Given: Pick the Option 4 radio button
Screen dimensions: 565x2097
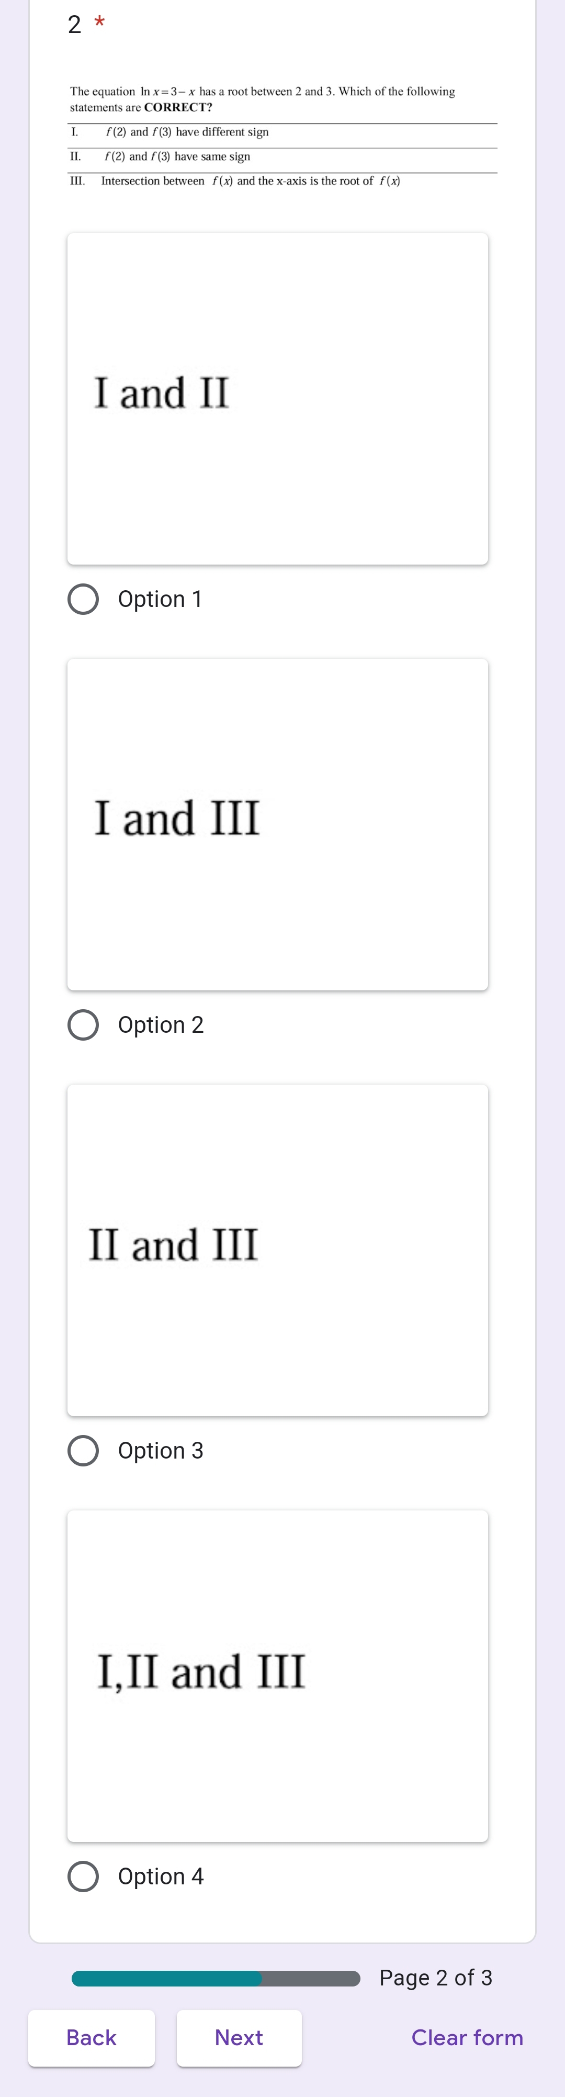Looking at the screenshot, I should (x=83, y=1877).
